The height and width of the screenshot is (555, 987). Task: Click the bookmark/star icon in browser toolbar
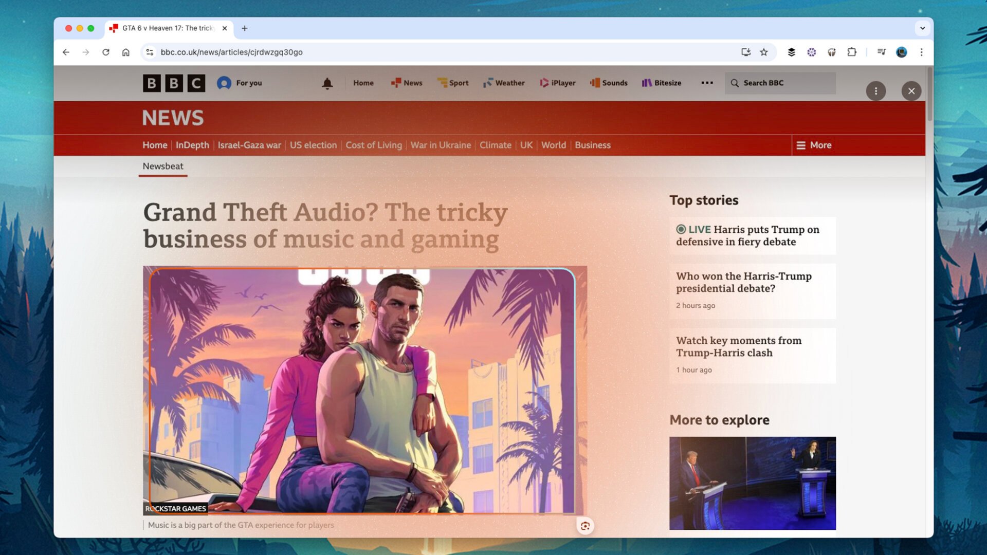pos(764,52)
